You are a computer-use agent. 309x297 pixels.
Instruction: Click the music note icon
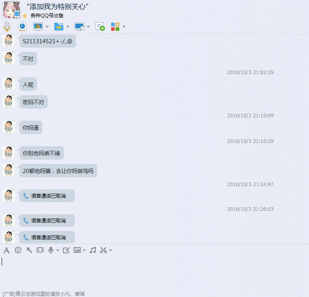pyautogui.click(x=93, y=250)
